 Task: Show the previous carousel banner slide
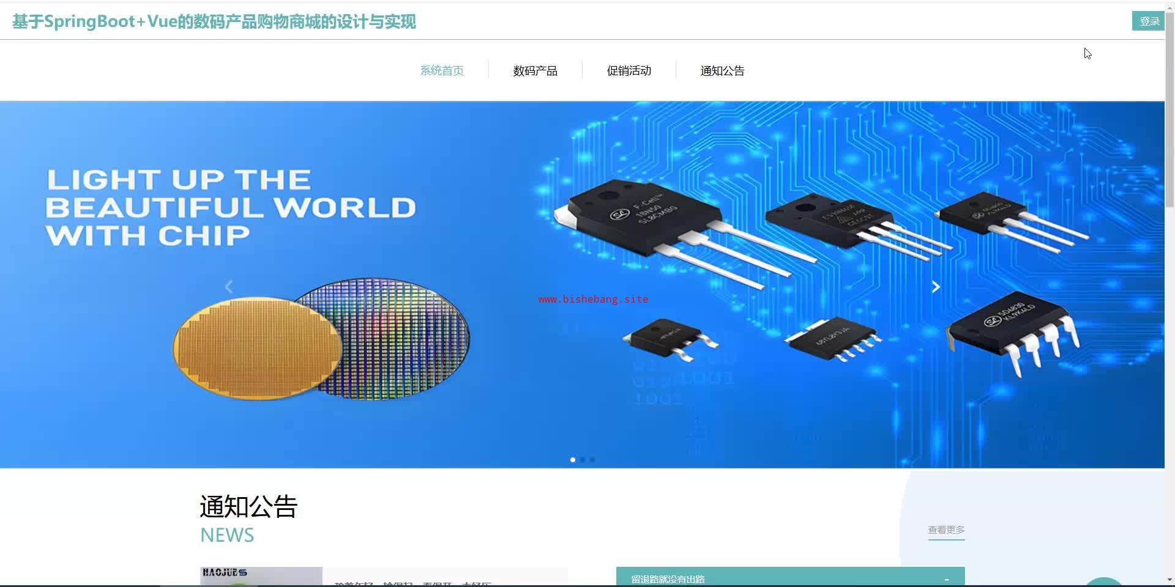[x=229, y=287]
